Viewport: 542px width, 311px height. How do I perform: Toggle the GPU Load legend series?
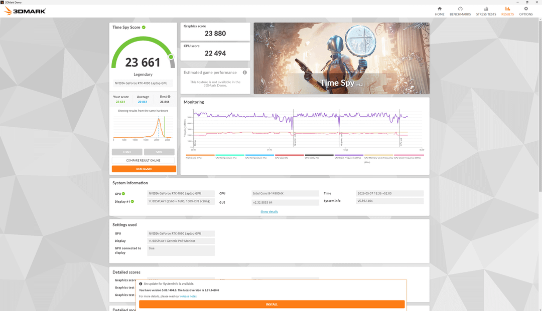[x=290, y=156]
